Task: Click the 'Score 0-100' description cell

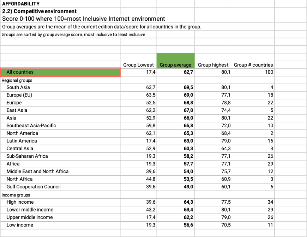Action: pos(83,19)
